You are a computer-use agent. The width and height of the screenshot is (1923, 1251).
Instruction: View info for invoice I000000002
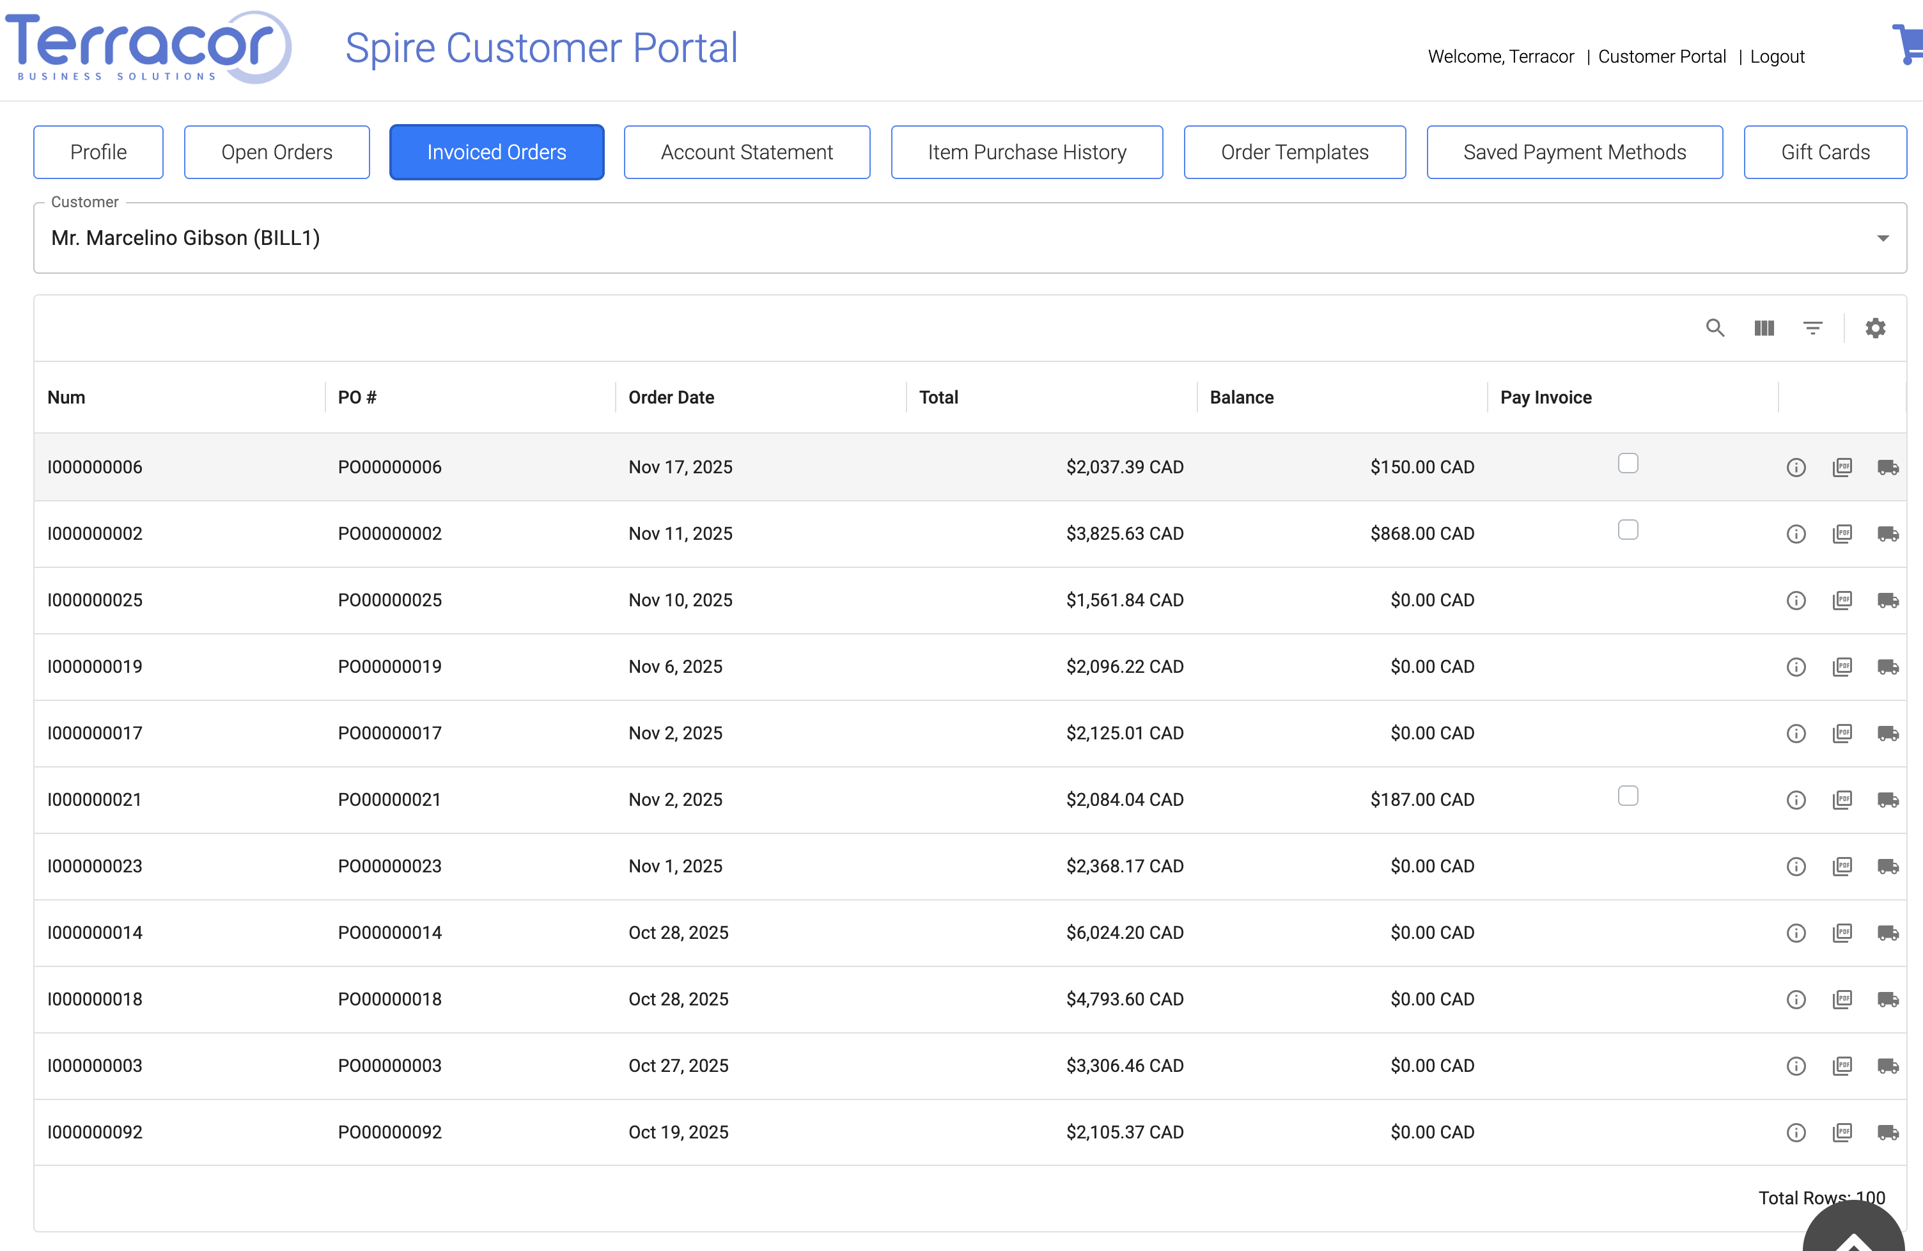pos(1795,533)
